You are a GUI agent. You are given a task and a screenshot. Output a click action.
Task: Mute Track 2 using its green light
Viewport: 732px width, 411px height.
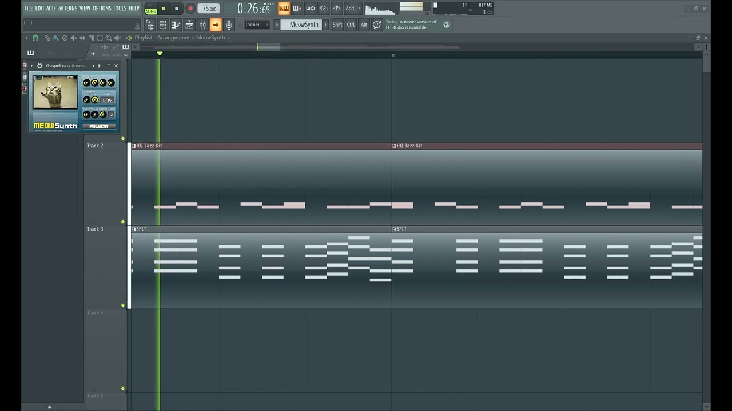[123, 222]
